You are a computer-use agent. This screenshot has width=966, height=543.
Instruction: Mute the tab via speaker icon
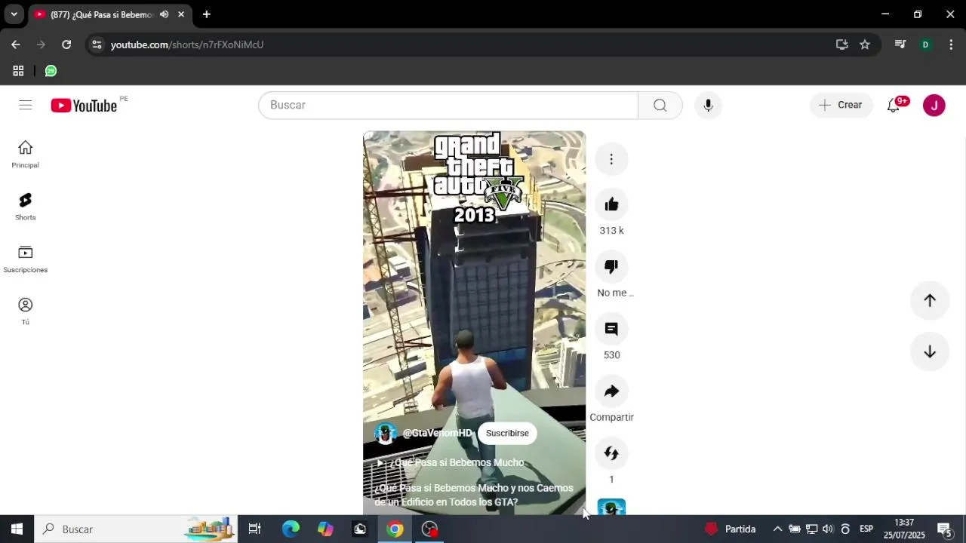[164, 14]
